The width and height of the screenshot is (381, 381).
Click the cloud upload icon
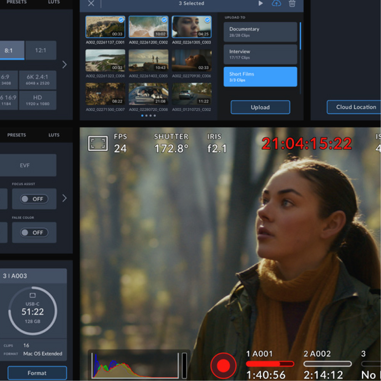(276, 3)
